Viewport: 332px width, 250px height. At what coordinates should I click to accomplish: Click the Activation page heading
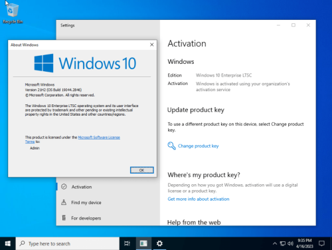click(x=187, y=43)
